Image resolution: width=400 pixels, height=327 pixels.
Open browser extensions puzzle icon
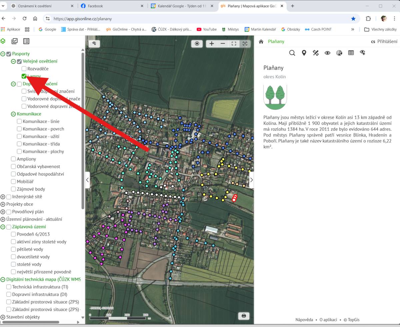[368, 19]
